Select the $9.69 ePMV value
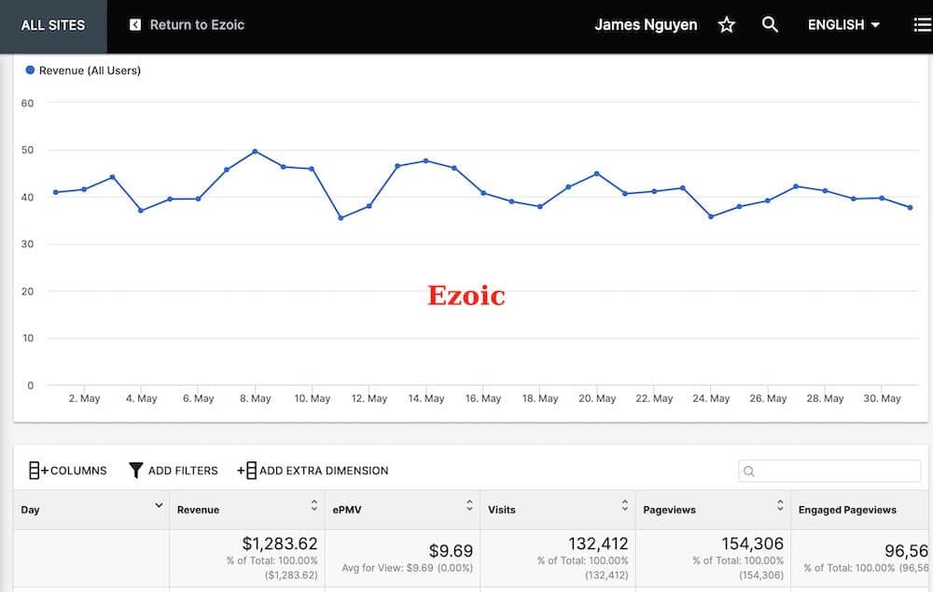The width and height of the screenshot is (933, 592). pos(451,551)
